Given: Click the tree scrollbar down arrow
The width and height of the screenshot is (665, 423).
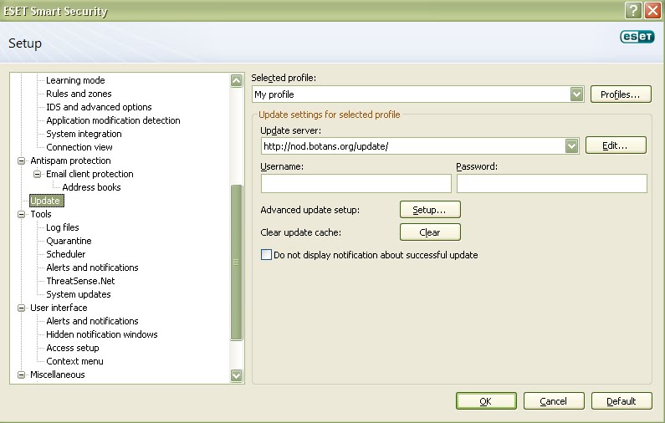Looking at the screenshot, I should click(236, 375).
